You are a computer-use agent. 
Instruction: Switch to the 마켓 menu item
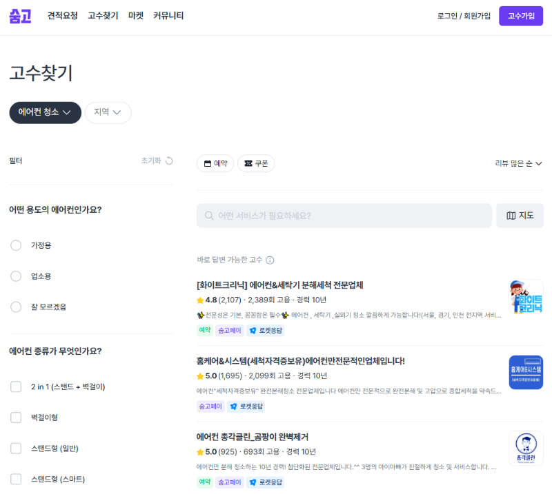(x=135, y=15)
